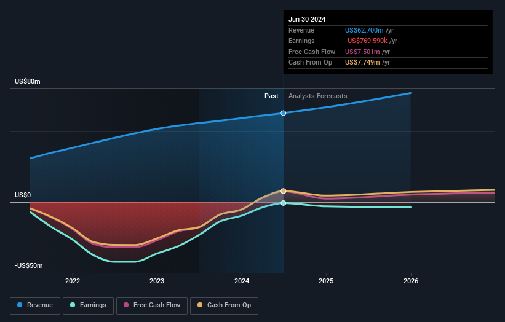The width and height of the screenshot is (505, 322).
Task: Click the US$7.749m cash from op value
Action: pos(362,63)
